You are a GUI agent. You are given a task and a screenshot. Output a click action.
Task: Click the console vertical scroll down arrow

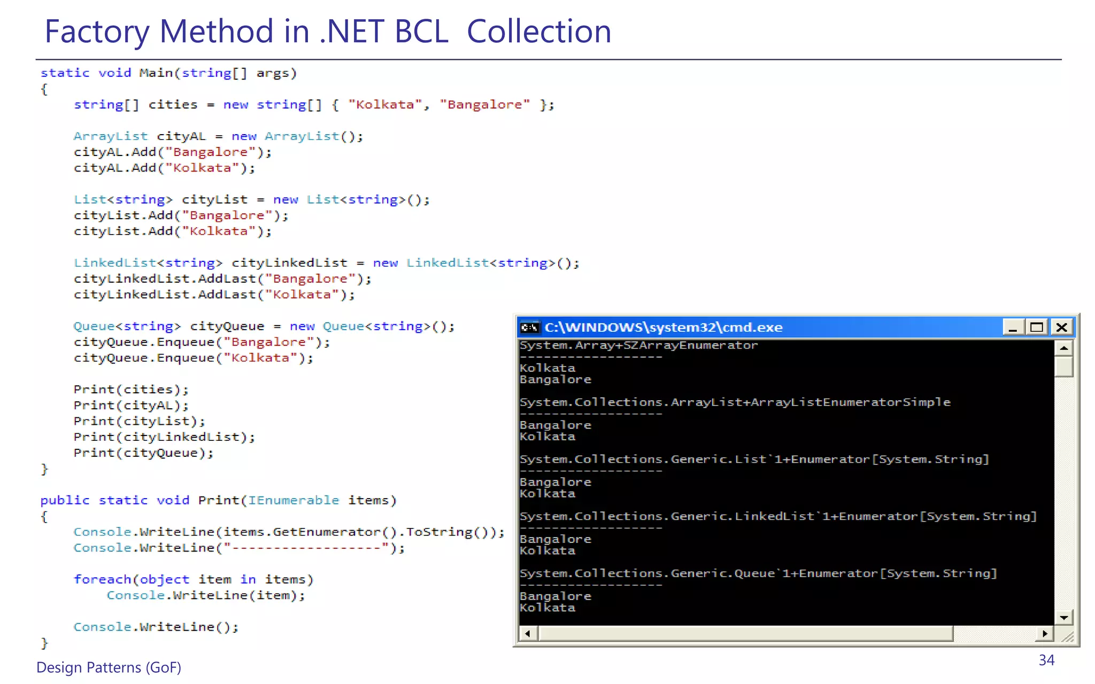click(1064, 618)
